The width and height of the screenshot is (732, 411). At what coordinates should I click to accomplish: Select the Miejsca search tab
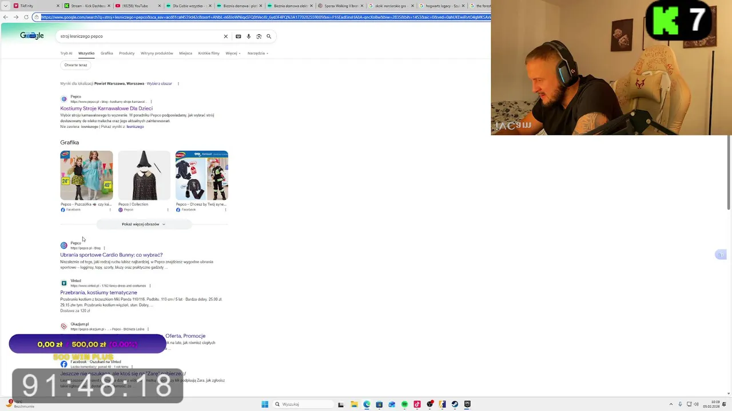tap(185, 53)
